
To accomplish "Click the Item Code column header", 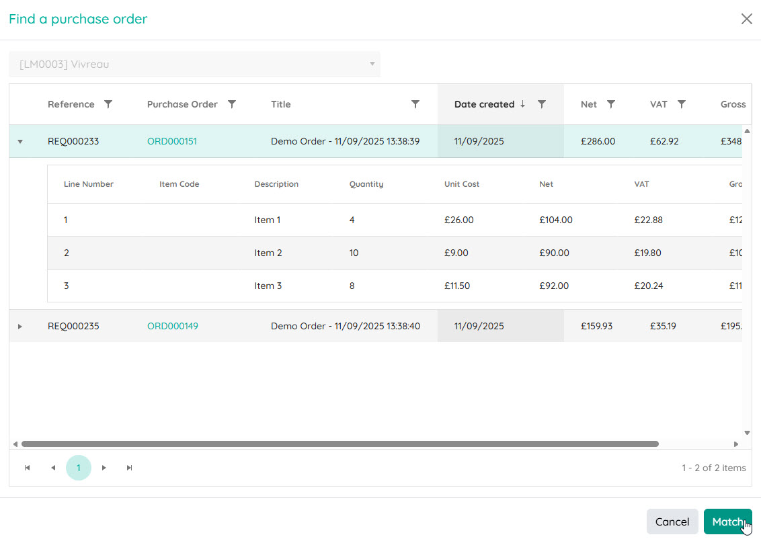I will [x=179, y=184].
